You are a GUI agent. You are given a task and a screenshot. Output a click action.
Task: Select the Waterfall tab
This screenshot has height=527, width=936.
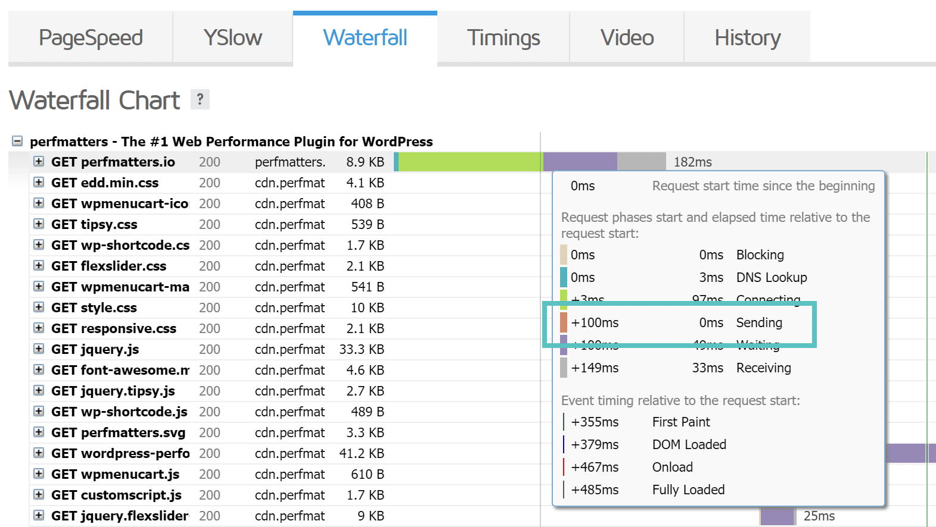[365, 38]
